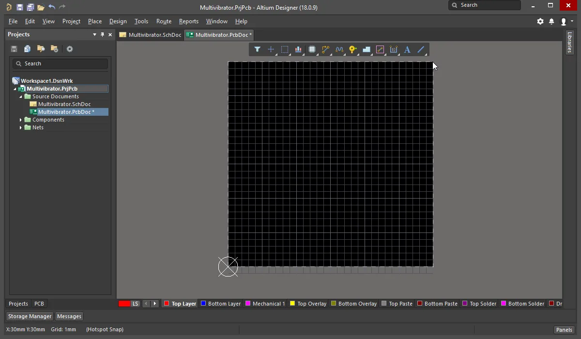Click the Open Document folder icon
Screen dimensions: 581x339
[x=41, y=7]
